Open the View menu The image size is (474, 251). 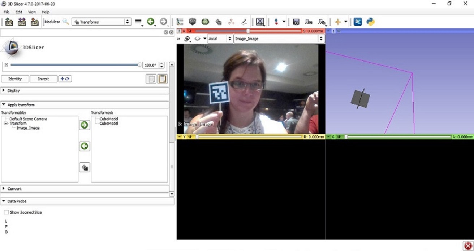coord(32,12)
